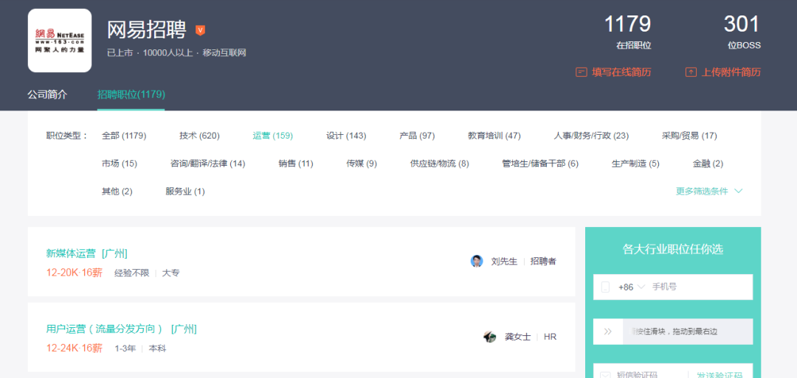
Task: Click 龚女士's HR avatar
Action: pyautogui.click(x=490, y=337)
